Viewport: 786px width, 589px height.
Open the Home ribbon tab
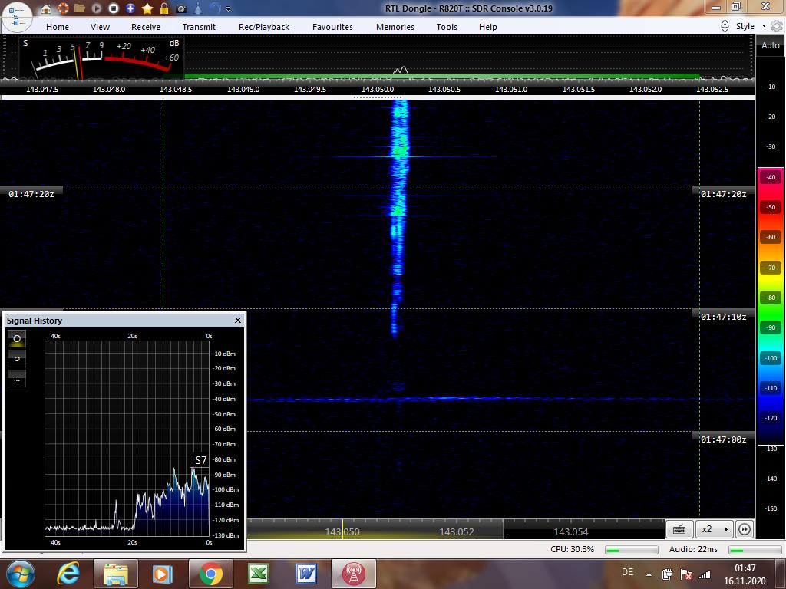point(58,27)
